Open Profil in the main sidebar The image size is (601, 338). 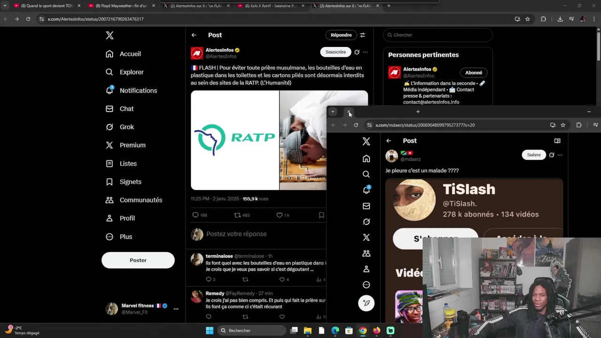[x=120, y=219]
